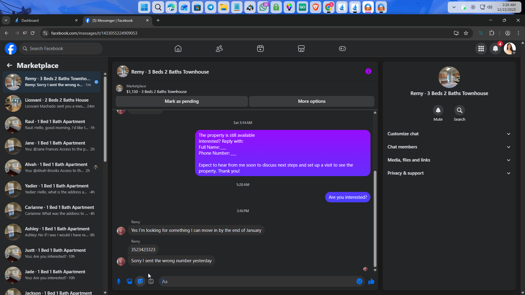Click the Facebook logo
The image size is (525, 295).
pyautogui.click(x=11, y=49)
